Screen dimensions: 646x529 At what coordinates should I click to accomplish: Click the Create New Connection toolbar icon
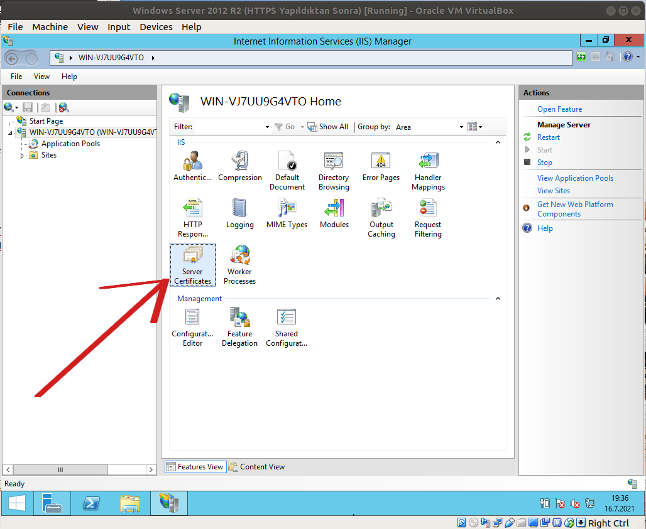[x=10, y=108]
